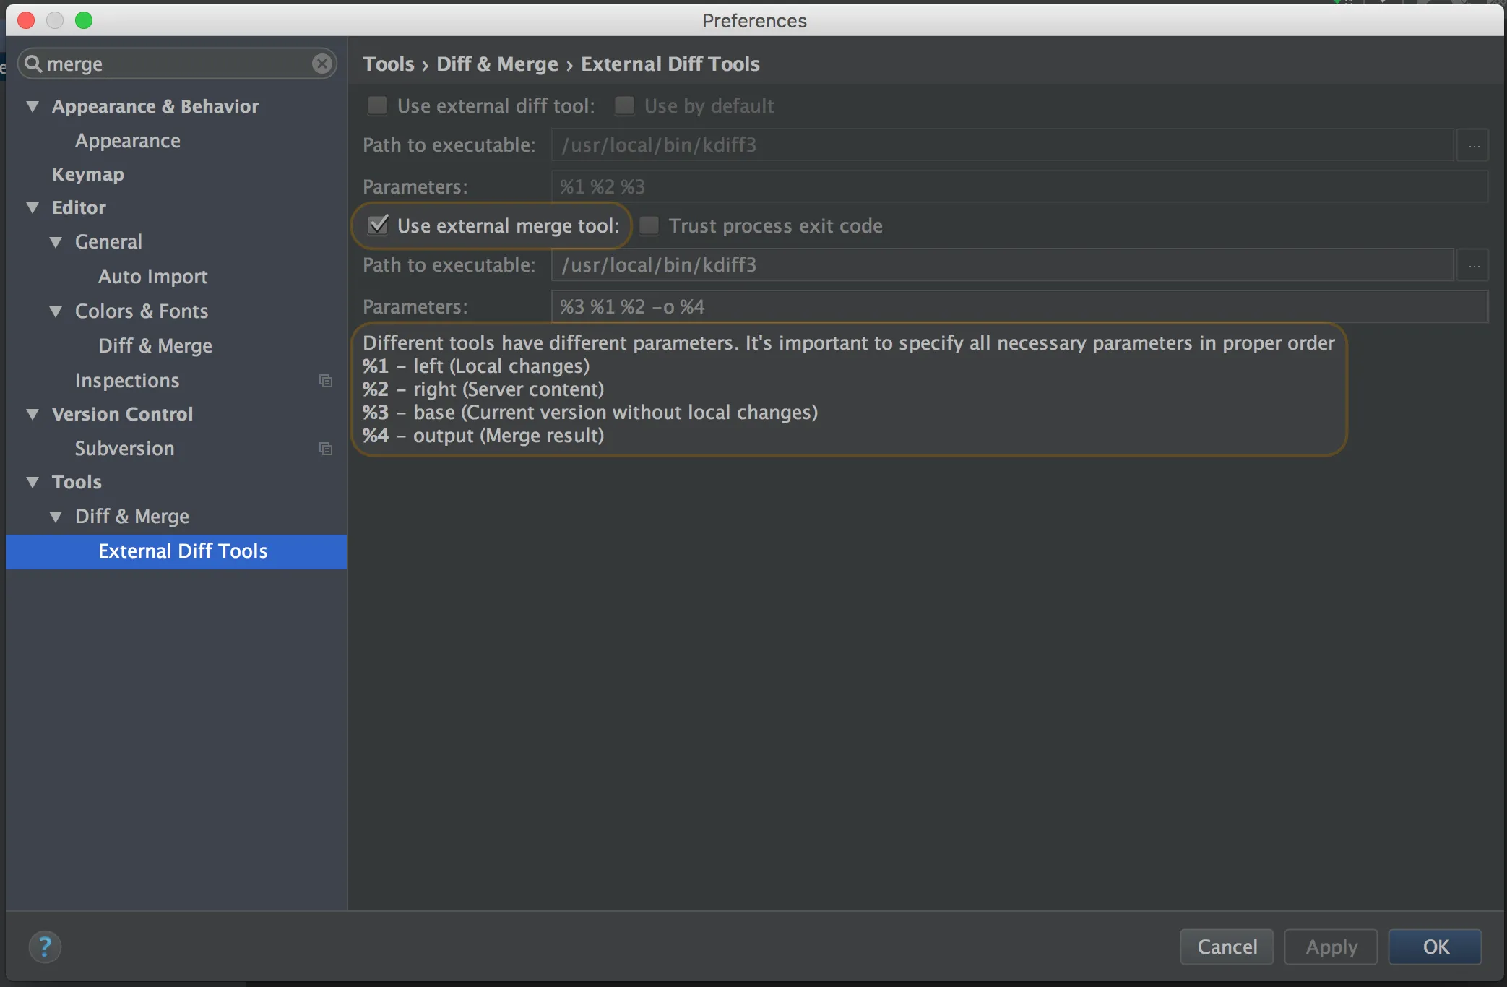
Task: Click the Inspections project-level copy icon
Action: tap(326, 381)
